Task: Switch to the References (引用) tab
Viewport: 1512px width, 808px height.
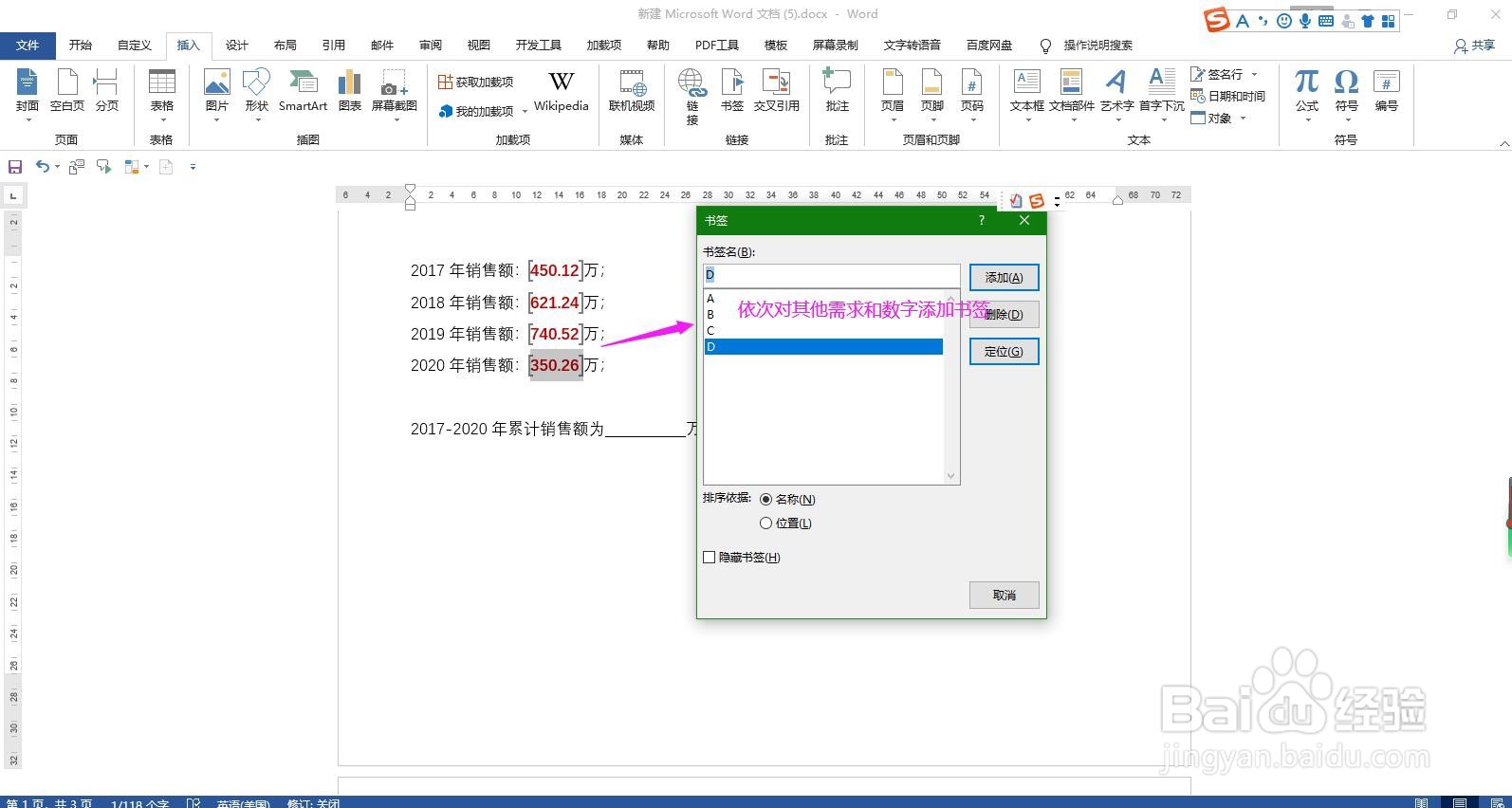Action: 334,46
